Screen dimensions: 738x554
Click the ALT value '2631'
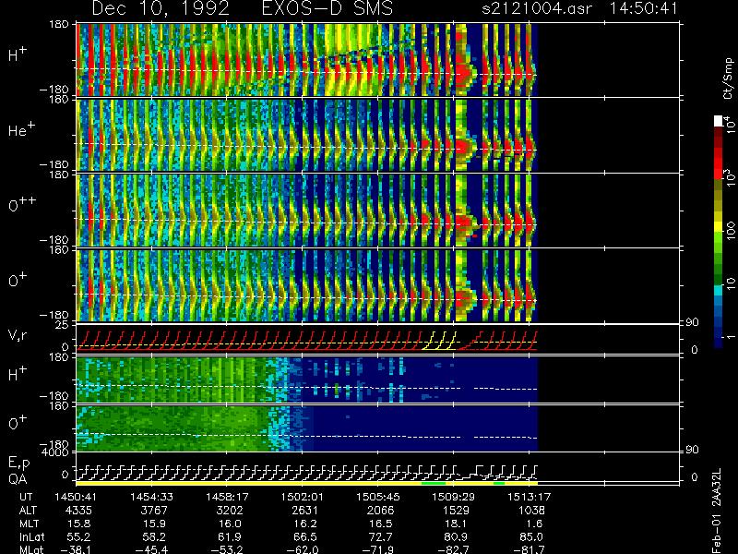305,511
